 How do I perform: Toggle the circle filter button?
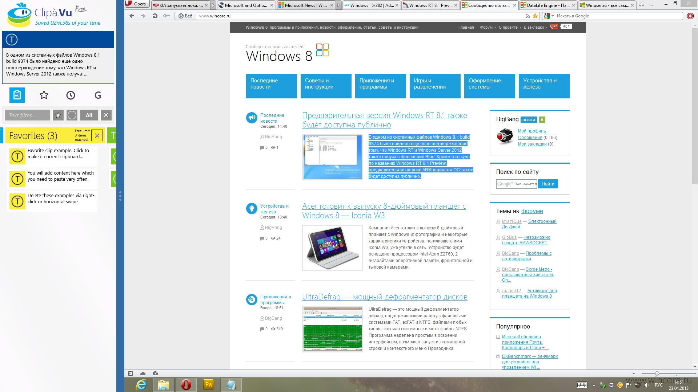pos(72,115)
